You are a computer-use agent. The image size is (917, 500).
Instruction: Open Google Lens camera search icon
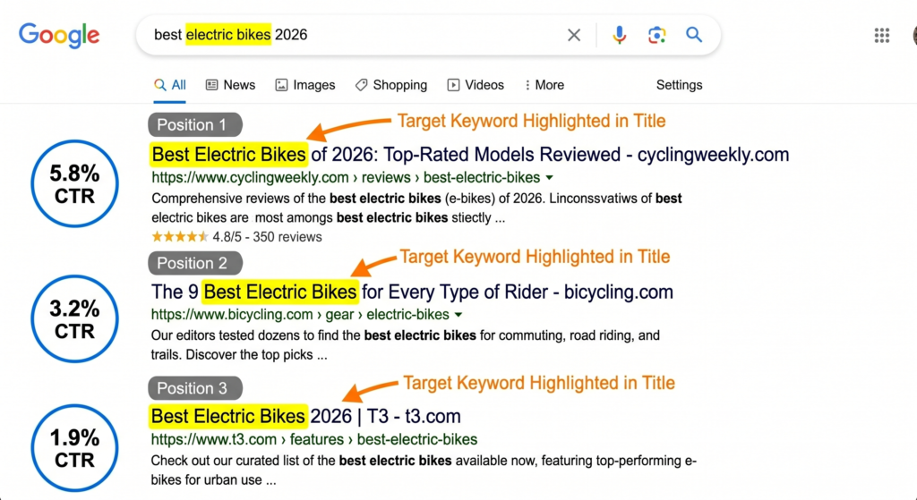pyautogui.click(x=656, y=35)
